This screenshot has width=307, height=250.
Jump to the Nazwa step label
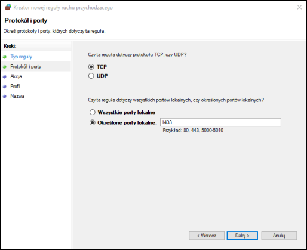point(17,96)
